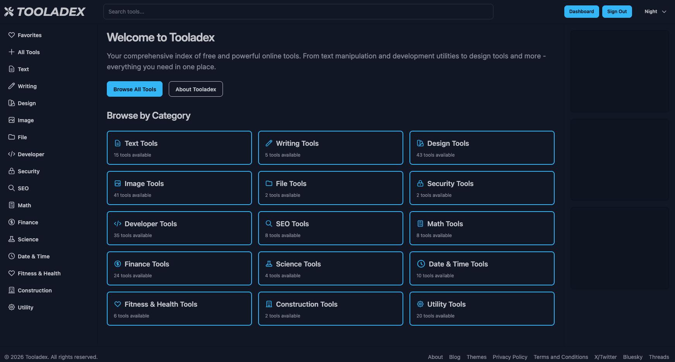This screenshot has width=675, height=362.
Task: Click the Security padlock icon in sidebar
Action: [12, 171]
